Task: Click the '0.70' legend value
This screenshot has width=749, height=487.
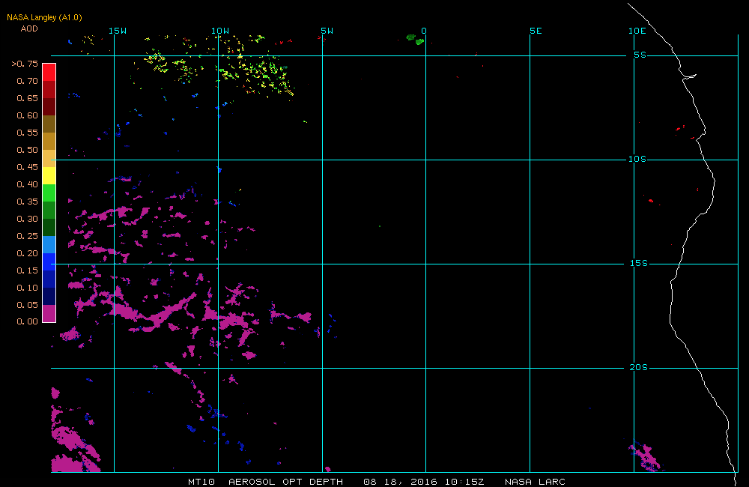Action: (x=27, y=81)
